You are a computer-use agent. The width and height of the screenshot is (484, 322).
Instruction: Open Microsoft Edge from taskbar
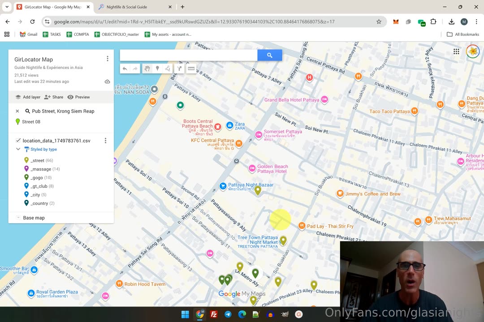tap(242, 314)
